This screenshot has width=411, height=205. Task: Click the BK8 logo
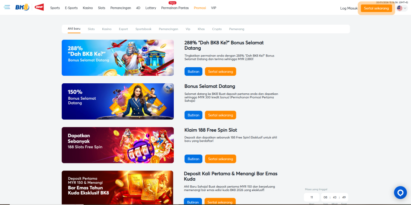coord(22,8)
